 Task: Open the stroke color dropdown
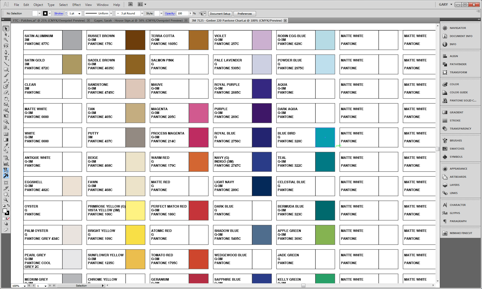[x=50, y=13]
